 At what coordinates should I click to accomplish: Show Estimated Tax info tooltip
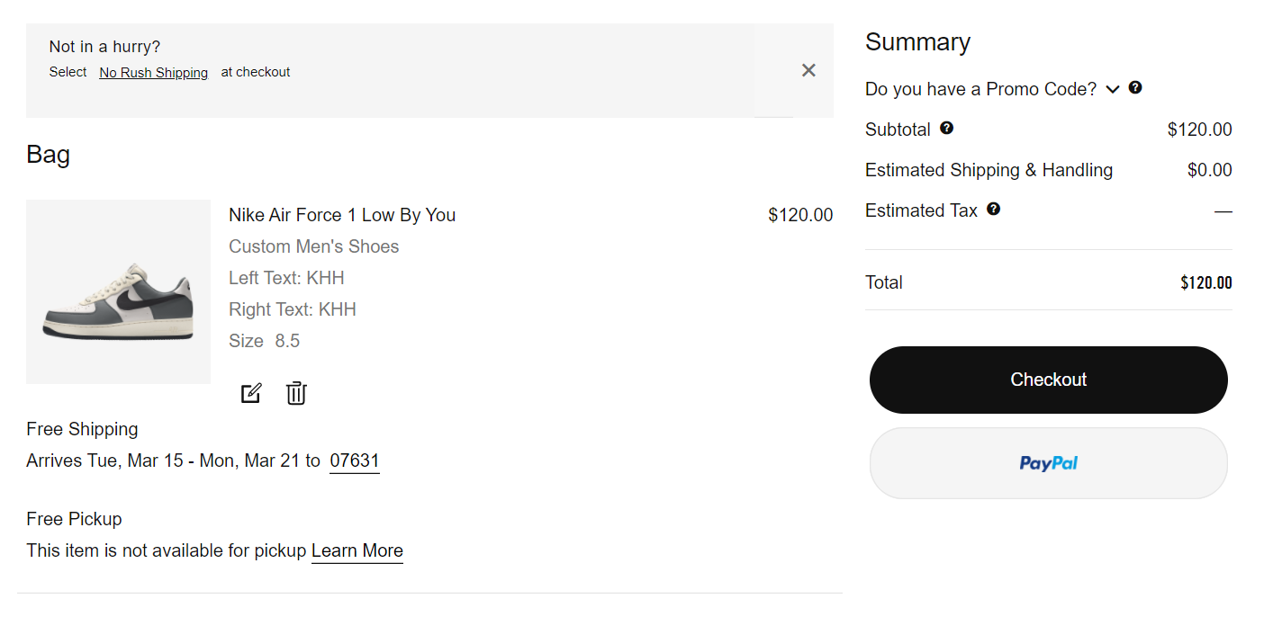(993, 209)
